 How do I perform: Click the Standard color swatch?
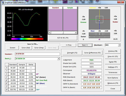point(55,20)
